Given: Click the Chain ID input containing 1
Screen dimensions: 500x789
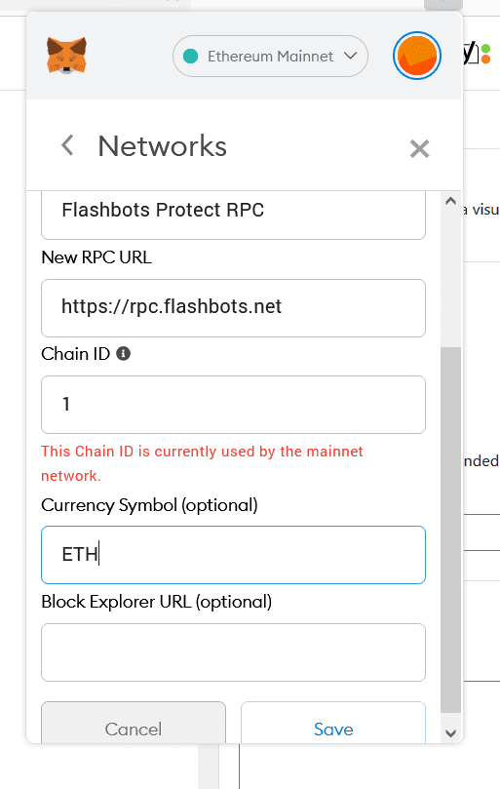Looking at the screenshot, I should click(233, 405).
